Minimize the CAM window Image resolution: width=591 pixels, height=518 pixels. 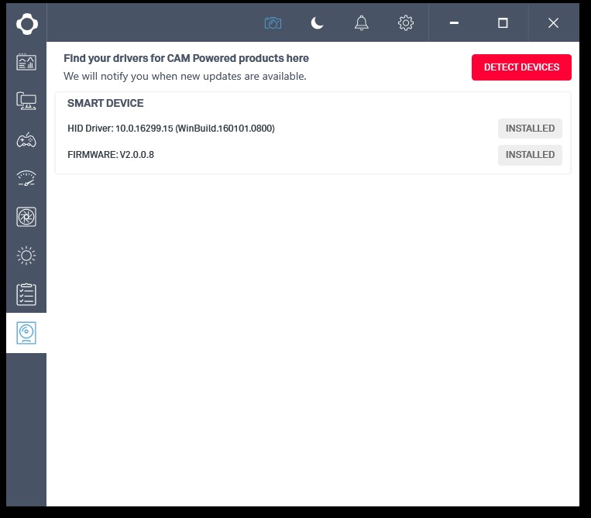pyautogui.click(x=454, y=23)
